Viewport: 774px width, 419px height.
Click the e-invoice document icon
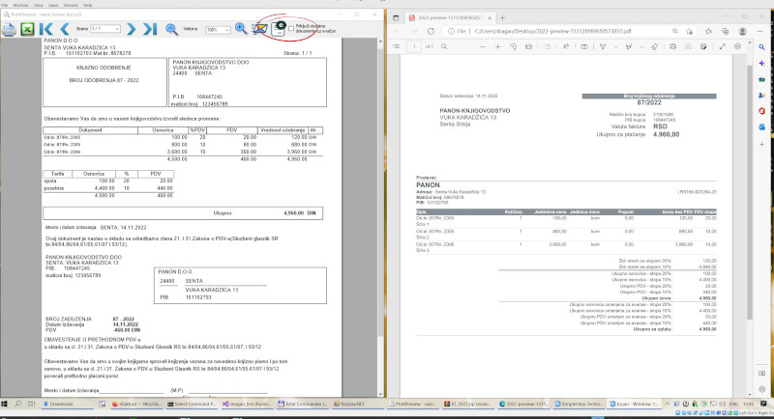(x=281, y=29)
